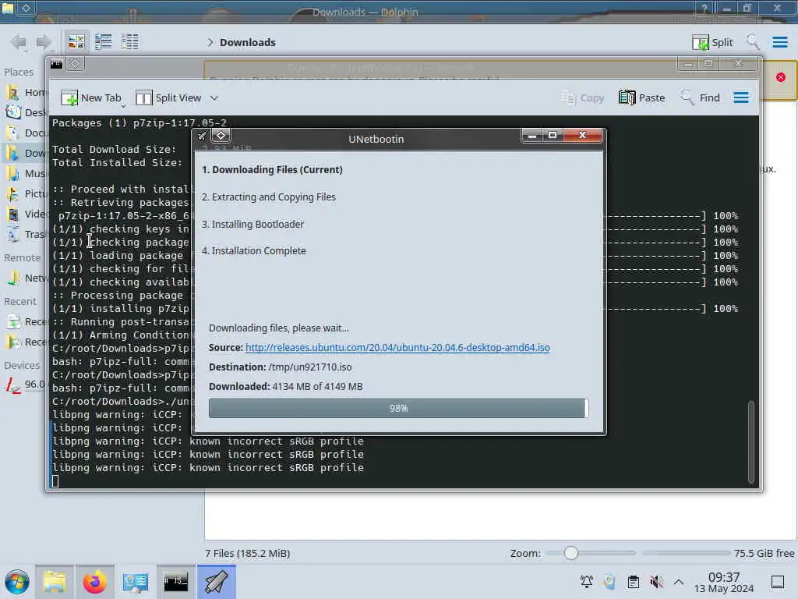Image resolution: width=798 pixels, height=599 pixels.
Task: Open Documents in Places sidebar
Action: [26, 133]
